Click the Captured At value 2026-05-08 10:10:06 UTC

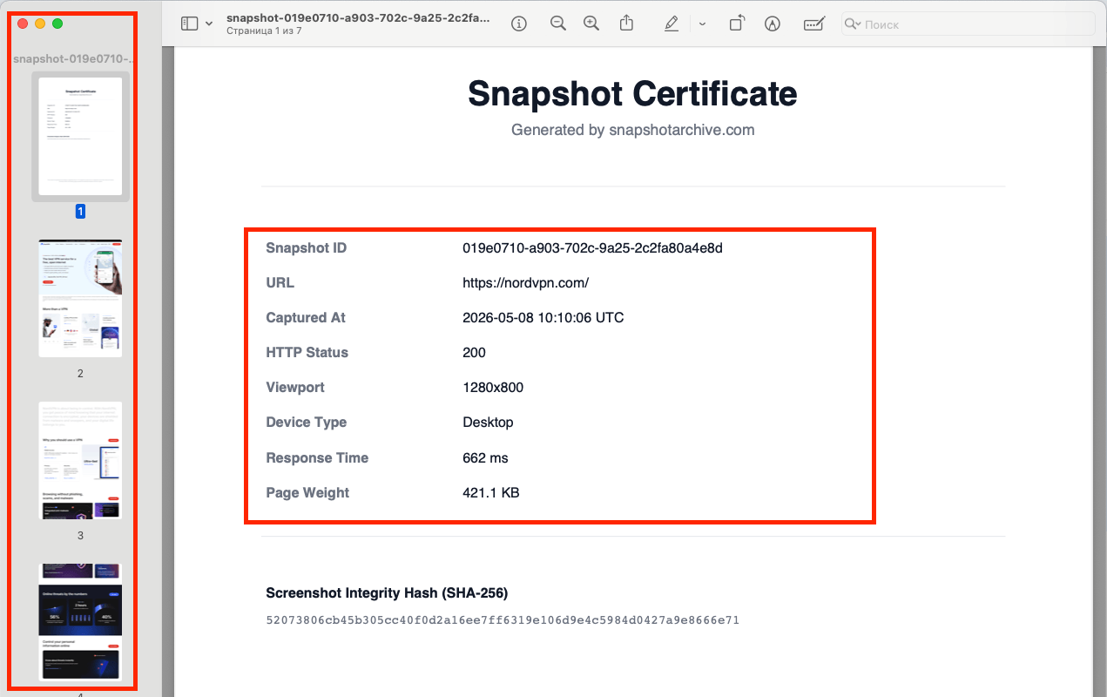(543, 318)
